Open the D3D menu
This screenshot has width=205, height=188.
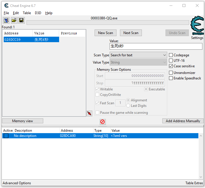tap(38, 13)
